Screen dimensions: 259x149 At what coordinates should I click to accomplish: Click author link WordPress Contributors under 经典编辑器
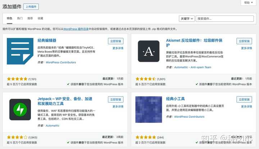[61, 62]
